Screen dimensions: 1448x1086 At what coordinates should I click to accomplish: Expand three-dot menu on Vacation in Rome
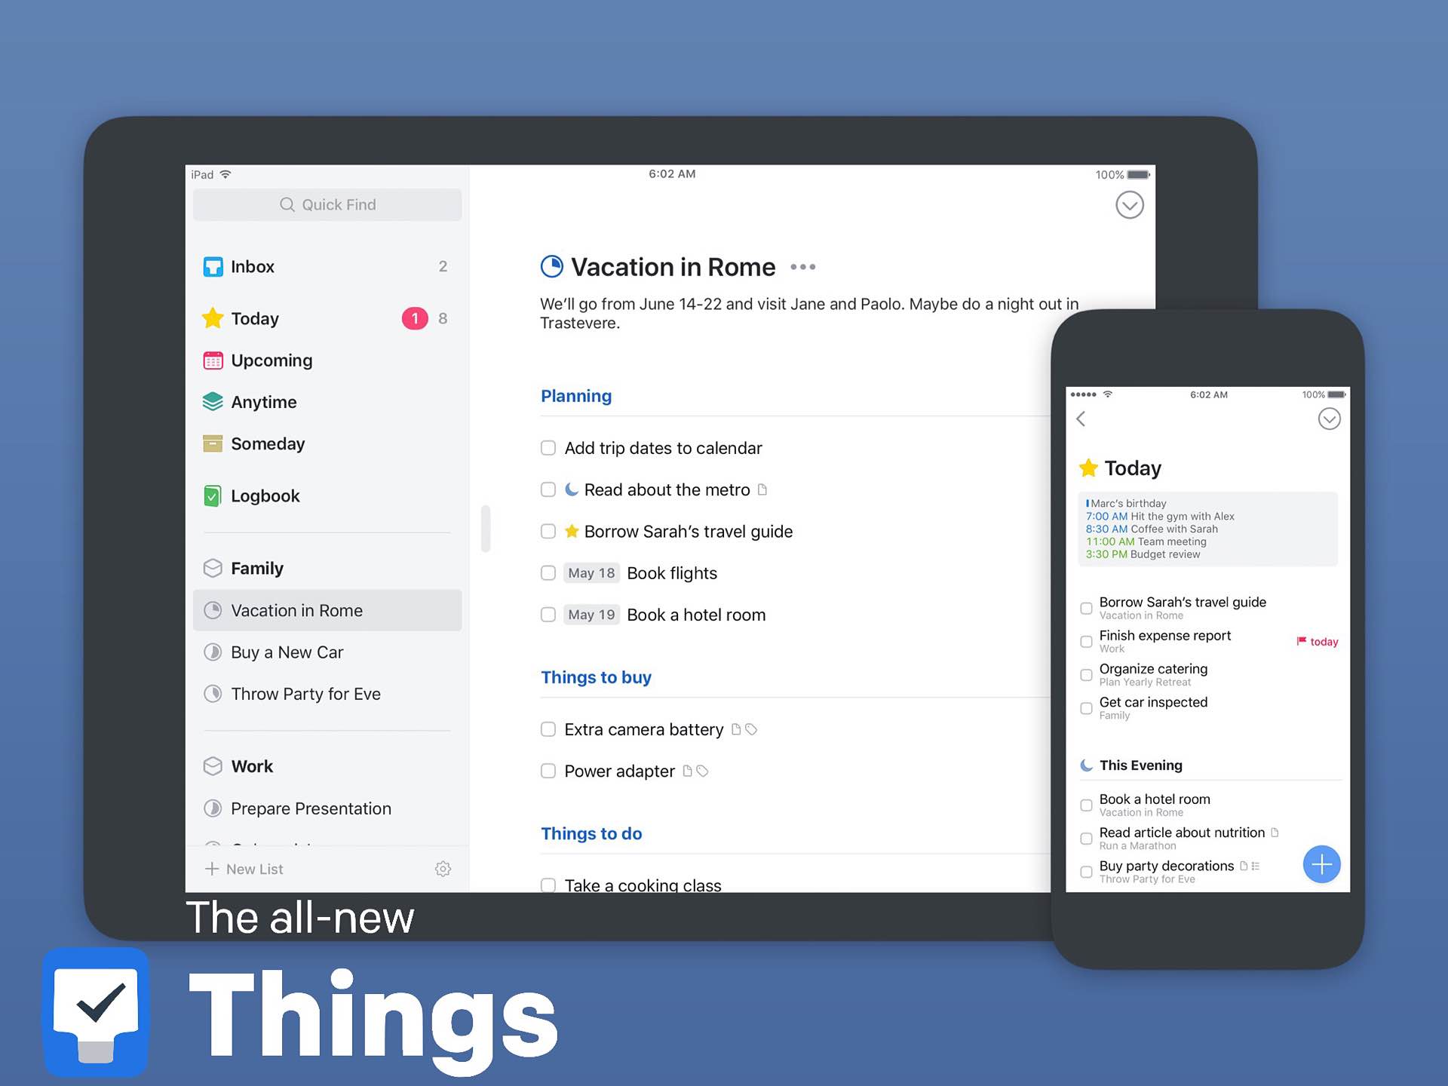[x=805, y=267]
